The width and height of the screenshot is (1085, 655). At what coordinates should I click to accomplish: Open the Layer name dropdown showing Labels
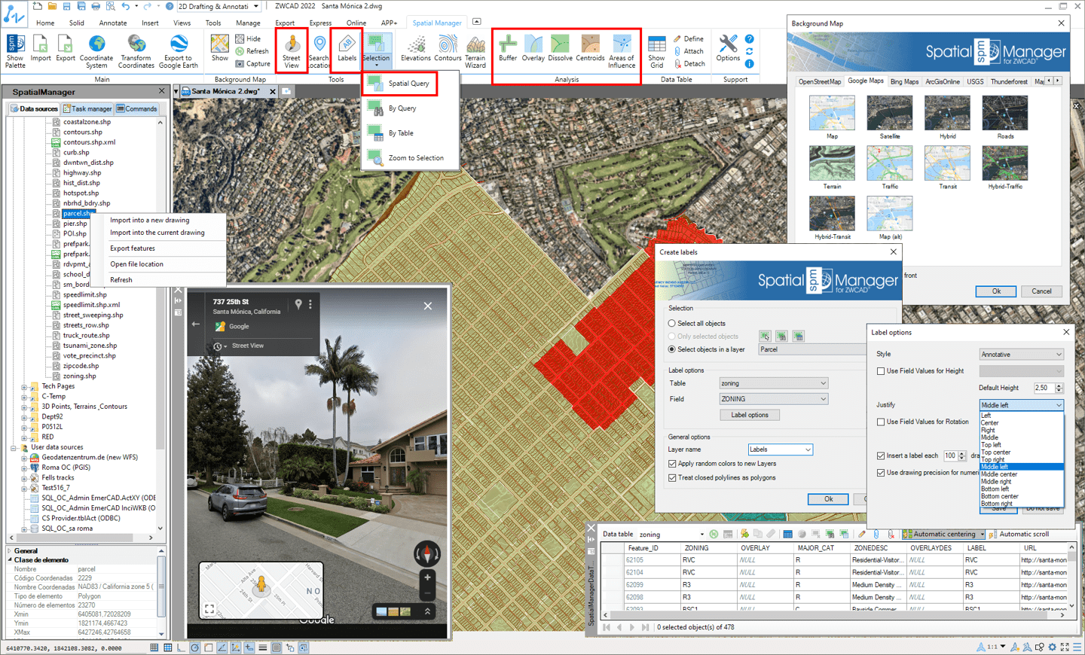(781, 449)
